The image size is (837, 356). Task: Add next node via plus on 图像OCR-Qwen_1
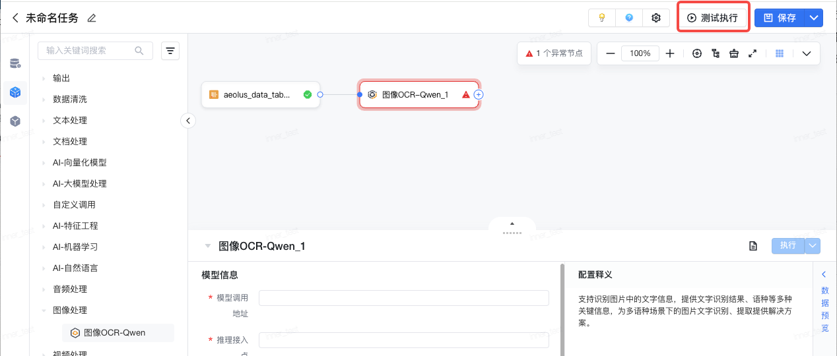[x=479, y=94]
